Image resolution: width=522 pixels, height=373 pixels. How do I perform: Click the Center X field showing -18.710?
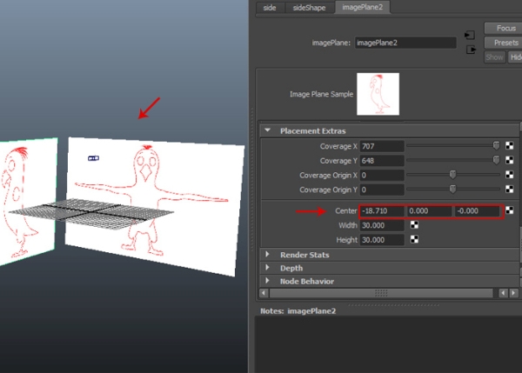(382, 211)
